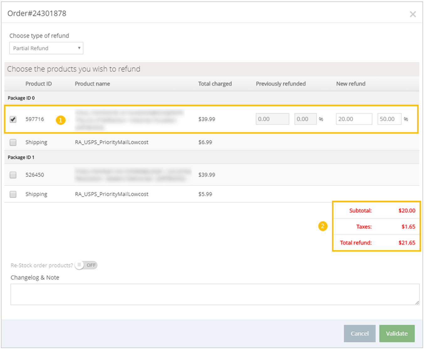Click the Total charged column header

[215, 84]
